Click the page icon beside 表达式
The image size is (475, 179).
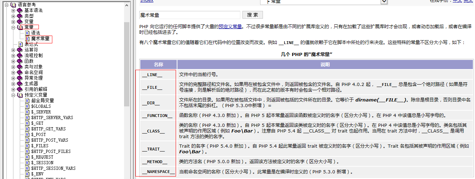click(20, 44)
